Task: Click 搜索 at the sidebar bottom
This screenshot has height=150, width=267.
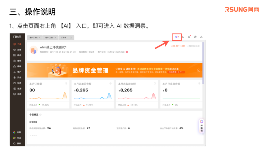Action: (x=17, y=143)
